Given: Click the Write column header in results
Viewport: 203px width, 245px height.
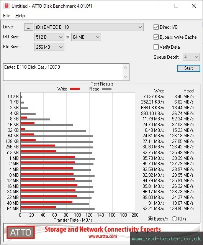Looking at the screenshot, I should (159, 90).
